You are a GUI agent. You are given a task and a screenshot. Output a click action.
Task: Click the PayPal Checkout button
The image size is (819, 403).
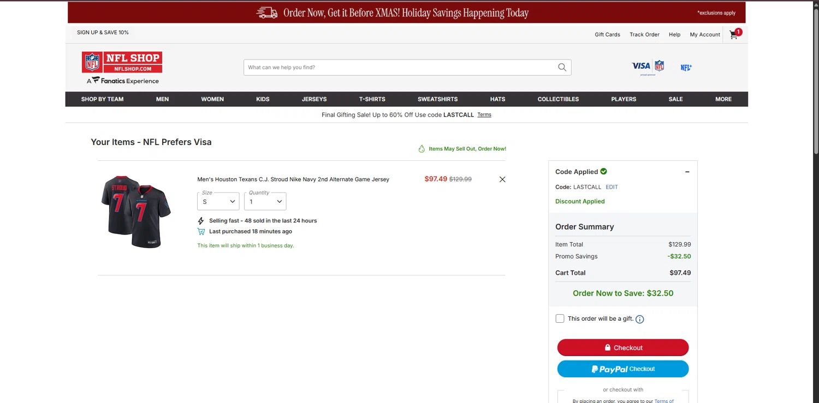pos(623,369)
